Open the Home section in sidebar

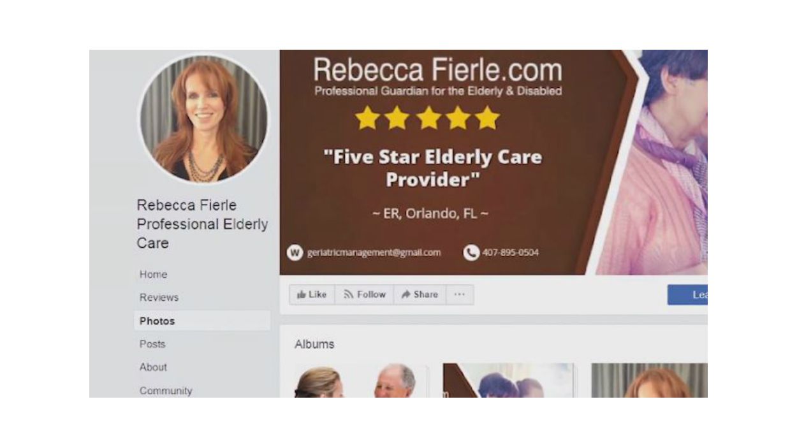153,274
